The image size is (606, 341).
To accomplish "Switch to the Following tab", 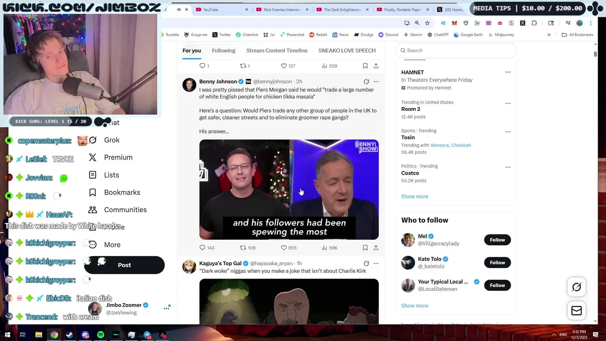I will coord(223,51).
